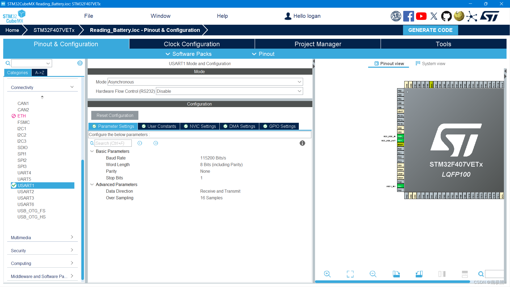Click the STM32CubeMX logo
This screenshot has width=510, height=287.
pos(14,16)
